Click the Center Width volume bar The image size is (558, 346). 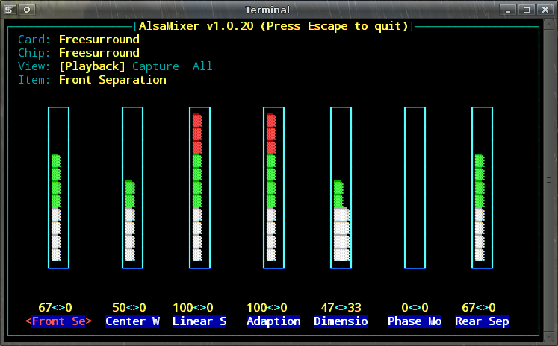click(133, 188)
